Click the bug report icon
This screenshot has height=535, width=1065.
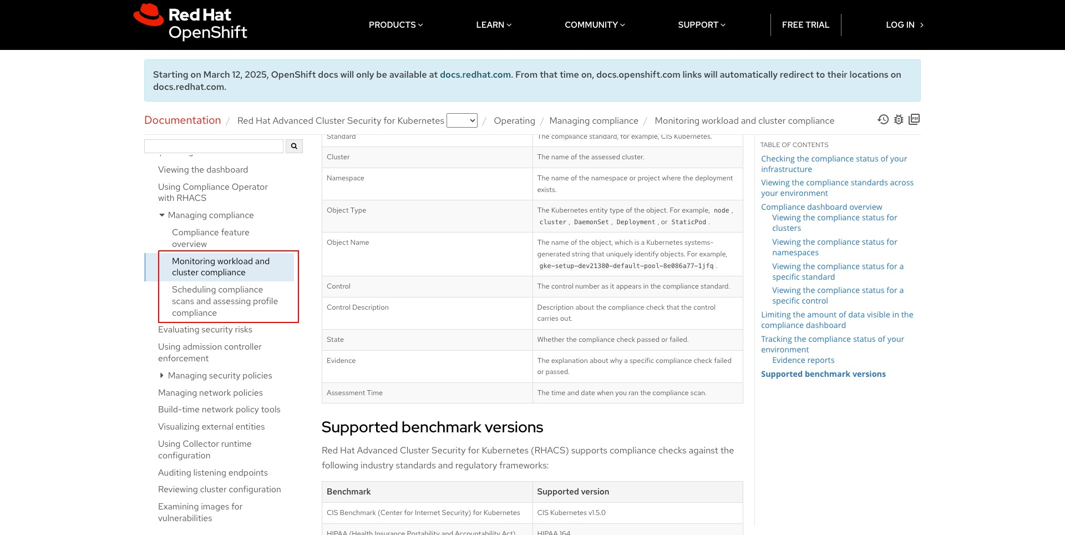coord(899,119)
